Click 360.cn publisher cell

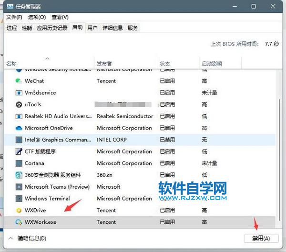pos(104,175)
